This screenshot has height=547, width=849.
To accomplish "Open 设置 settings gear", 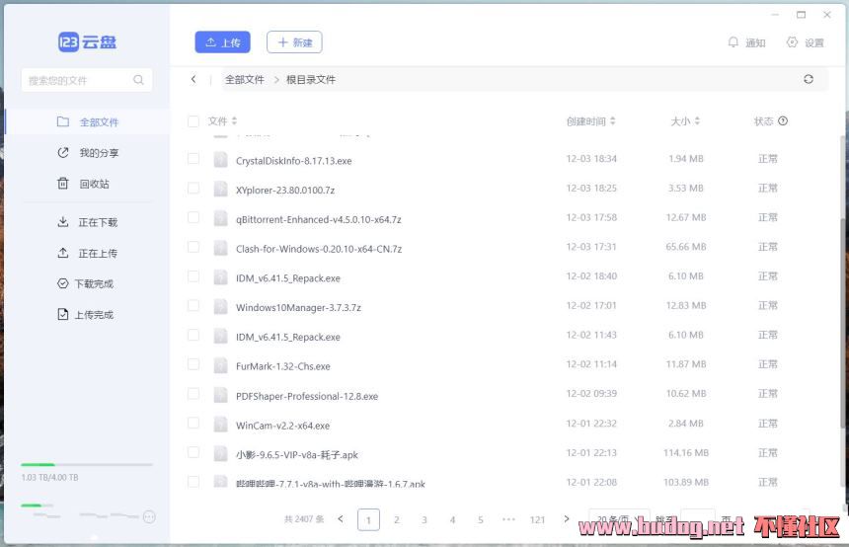I will click(x=805, y=42).
